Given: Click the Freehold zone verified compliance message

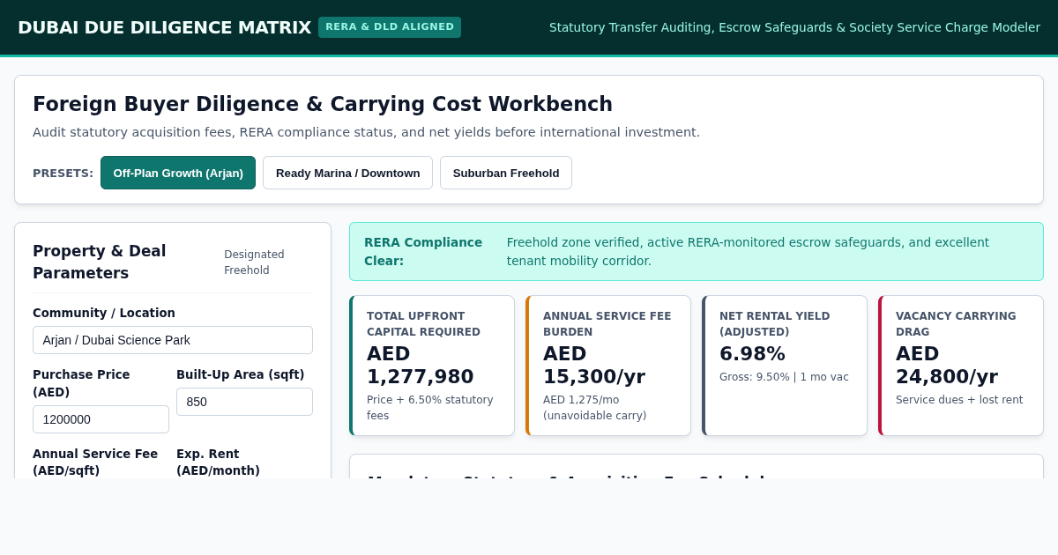Looking at the screenshot, I should point(749,251).
